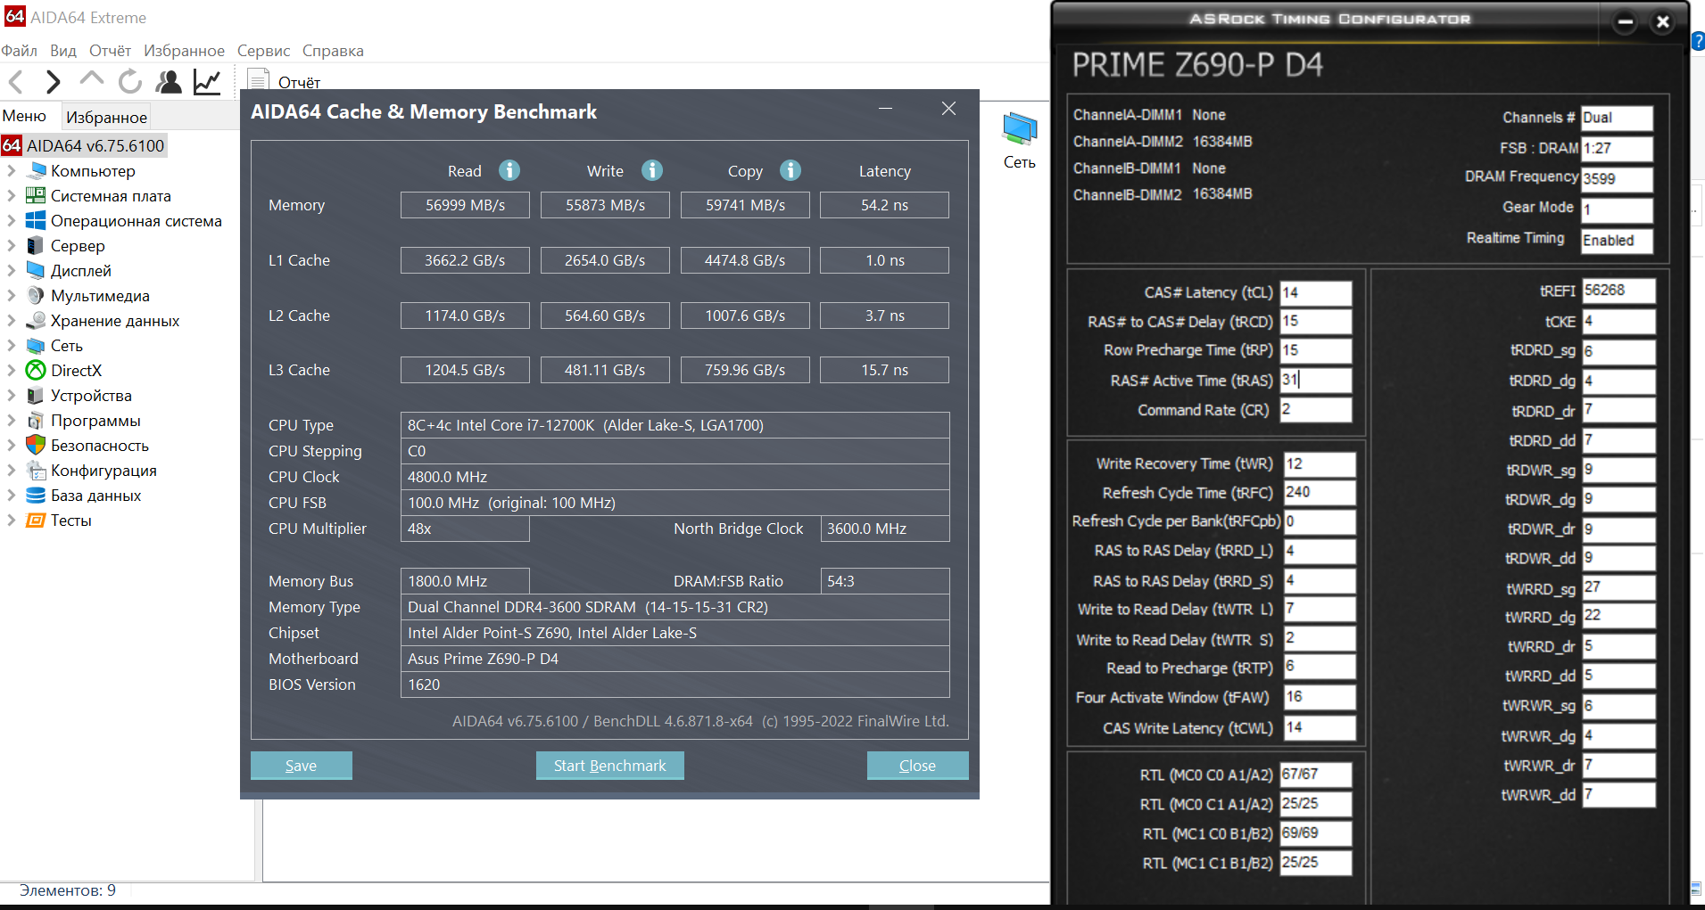Expand the Сервер tree node
This screenshot has height=910, width=1705.
tap(12, 246)
